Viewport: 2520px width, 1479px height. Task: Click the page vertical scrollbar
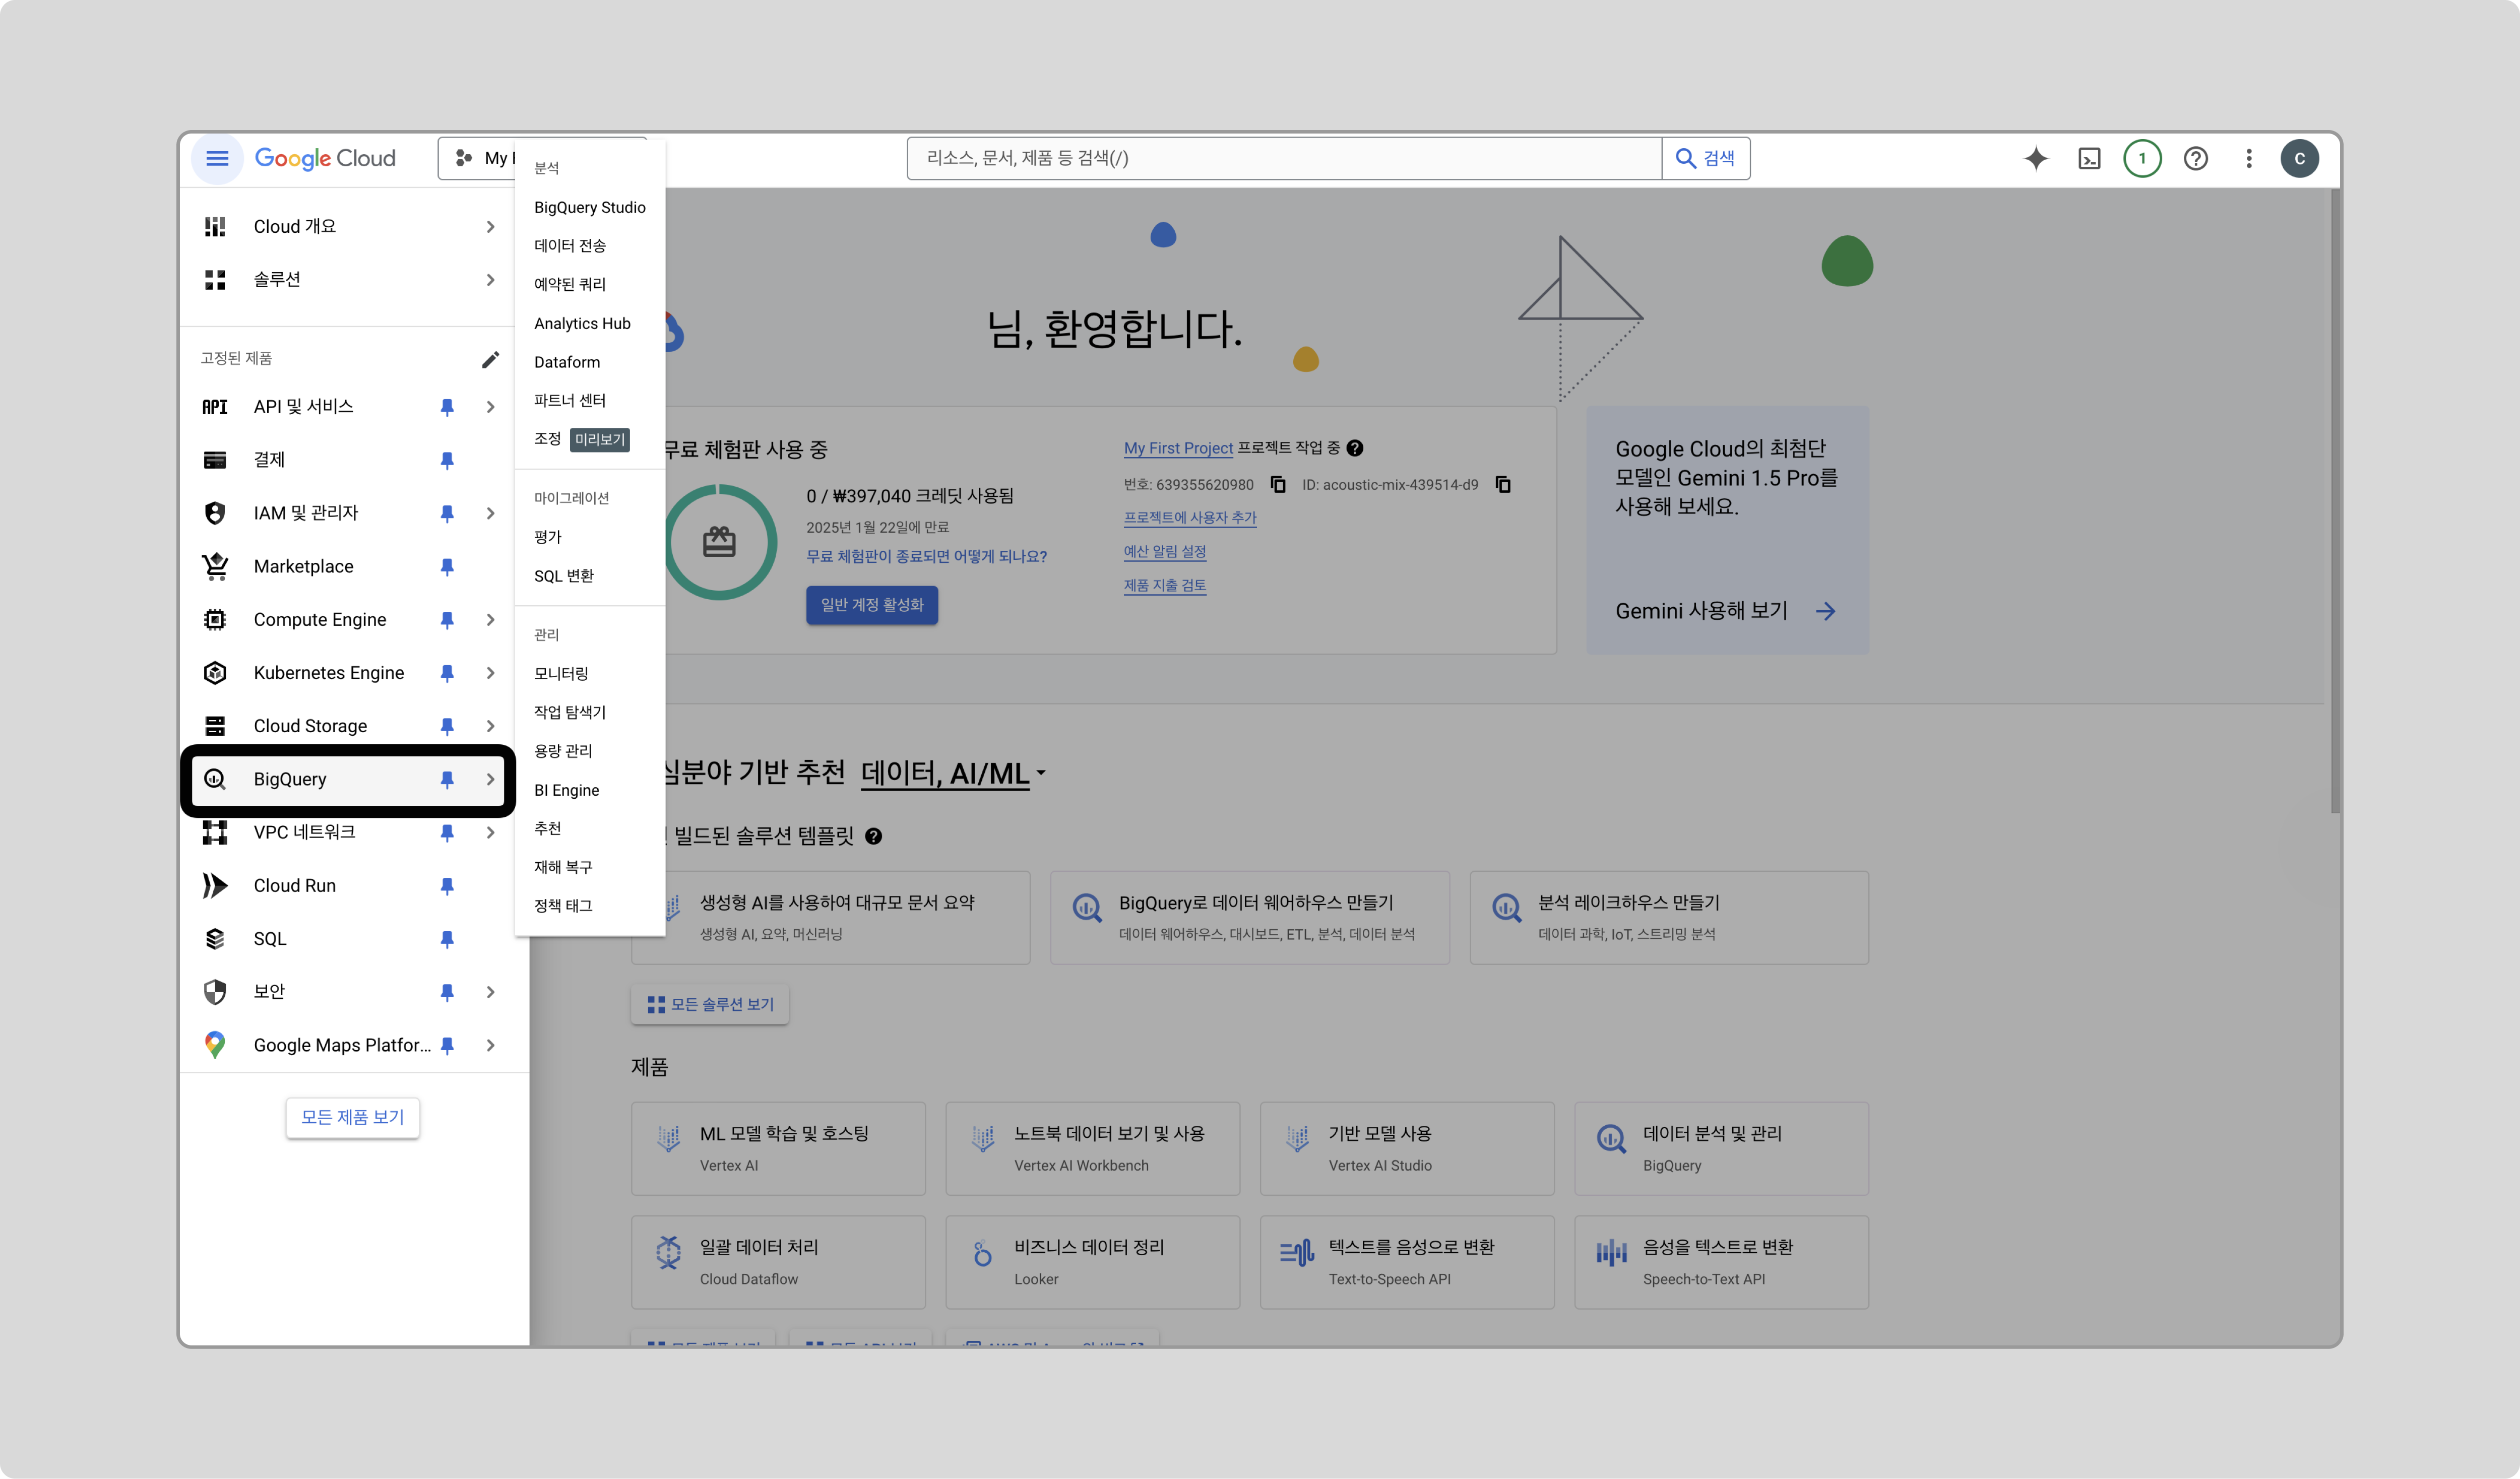pyautogui.click(x=2335, y=500)
